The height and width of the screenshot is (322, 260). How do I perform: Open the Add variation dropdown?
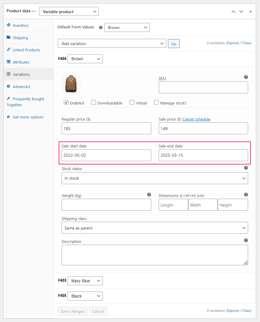[x=112, y=44]
